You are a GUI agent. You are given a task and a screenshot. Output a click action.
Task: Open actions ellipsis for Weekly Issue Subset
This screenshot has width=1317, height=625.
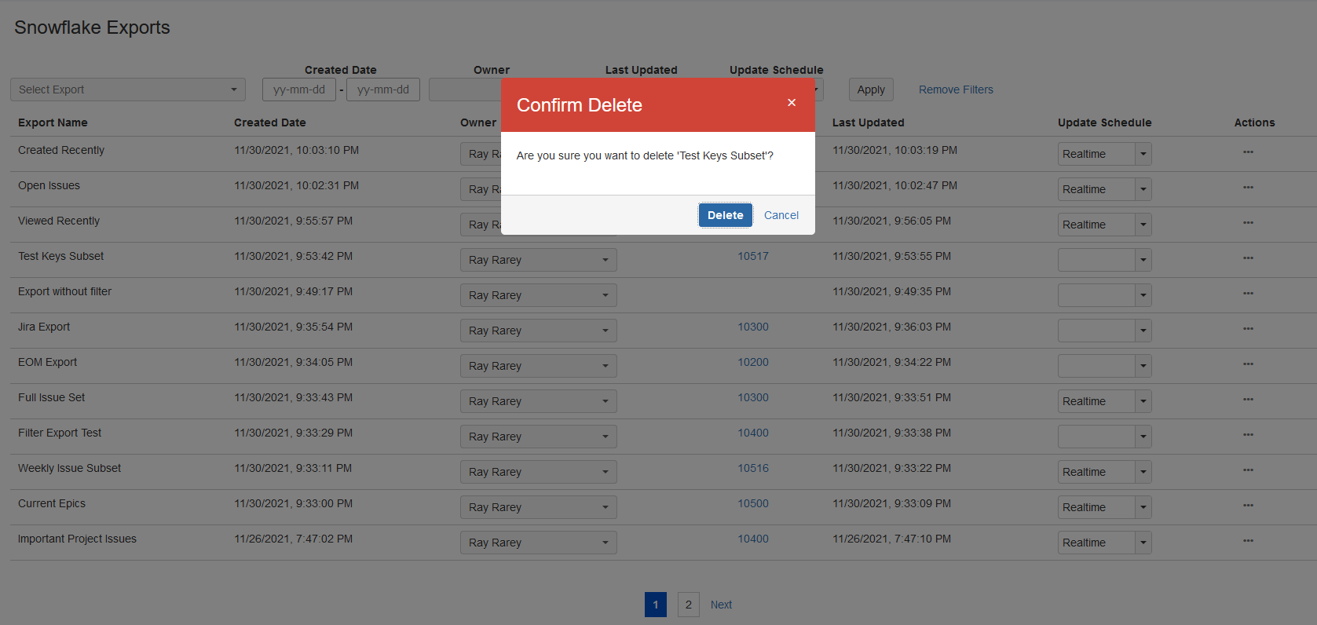tap(1248, 470)
